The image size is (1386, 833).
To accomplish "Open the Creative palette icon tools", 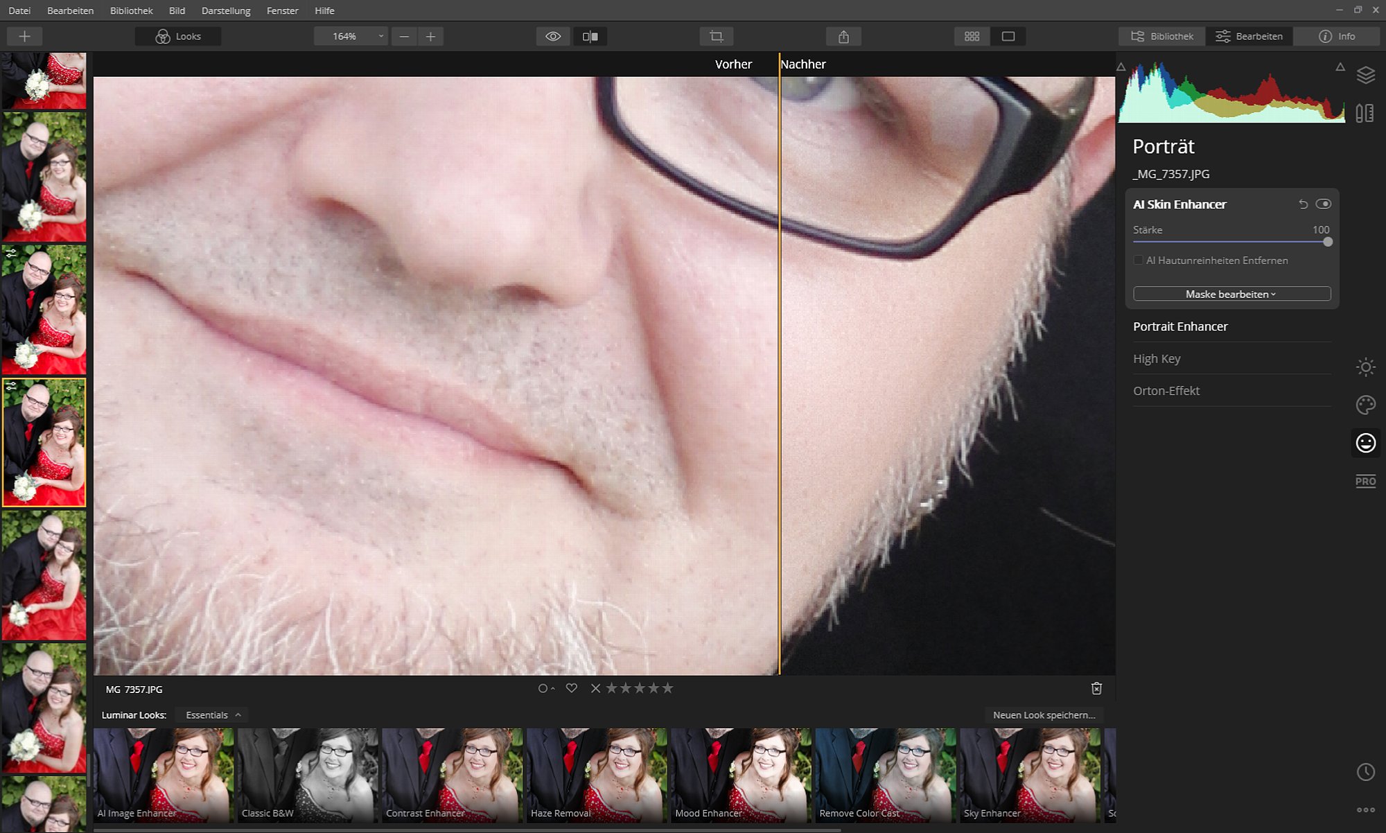I will [1365, 405].
